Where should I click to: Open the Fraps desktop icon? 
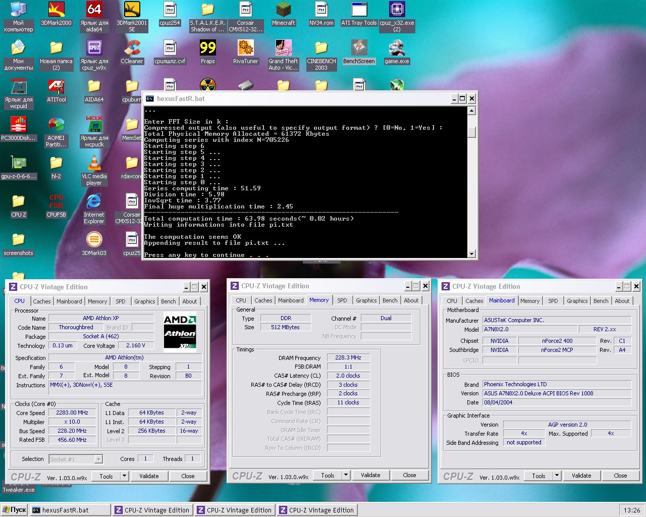(x=207, y=52)
